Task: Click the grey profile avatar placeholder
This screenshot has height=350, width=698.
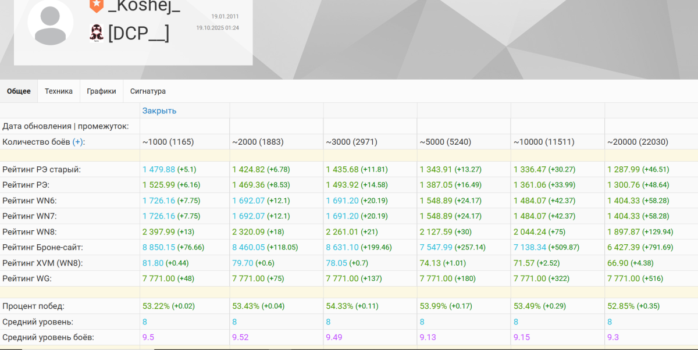Action: [x=51, y=23]
